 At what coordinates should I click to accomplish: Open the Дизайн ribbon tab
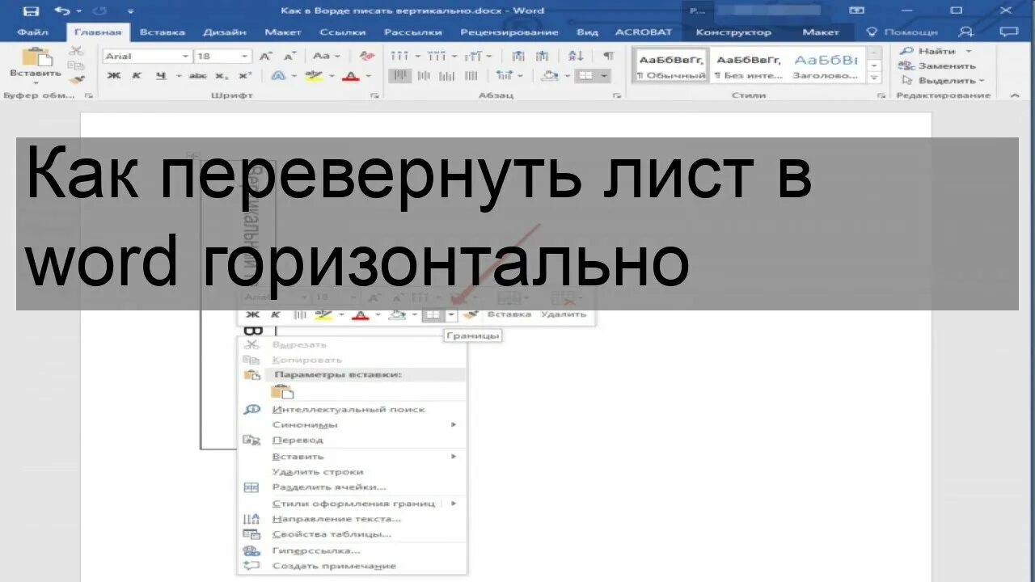pyautogui.click(x=225, y=32)
